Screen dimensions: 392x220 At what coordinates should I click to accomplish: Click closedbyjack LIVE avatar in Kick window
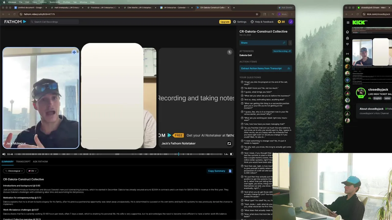[361, 92]
